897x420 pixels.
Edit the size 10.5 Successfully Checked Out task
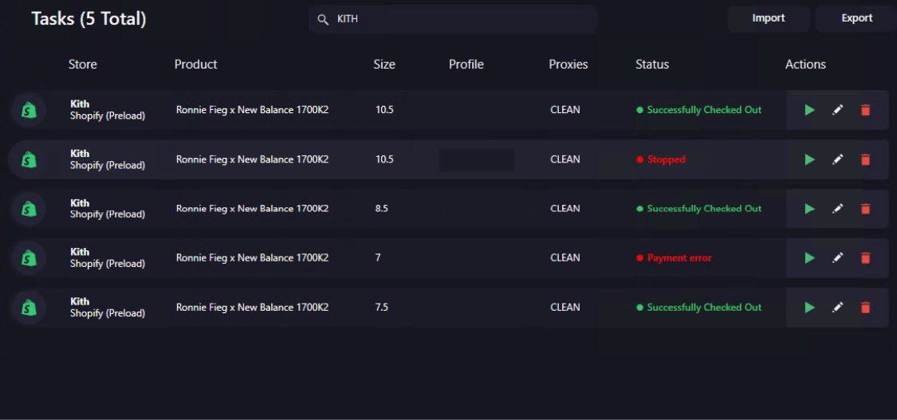pyautogui.click(x=837, y=110)
